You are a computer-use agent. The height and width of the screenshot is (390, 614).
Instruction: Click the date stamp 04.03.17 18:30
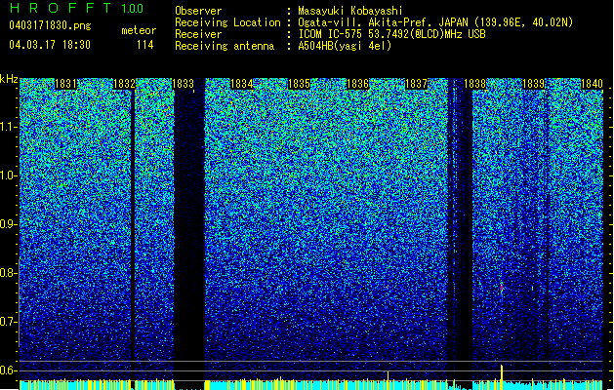50,45
